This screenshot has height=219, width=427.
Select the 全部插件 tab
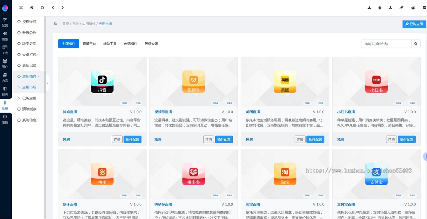[69, 44]
